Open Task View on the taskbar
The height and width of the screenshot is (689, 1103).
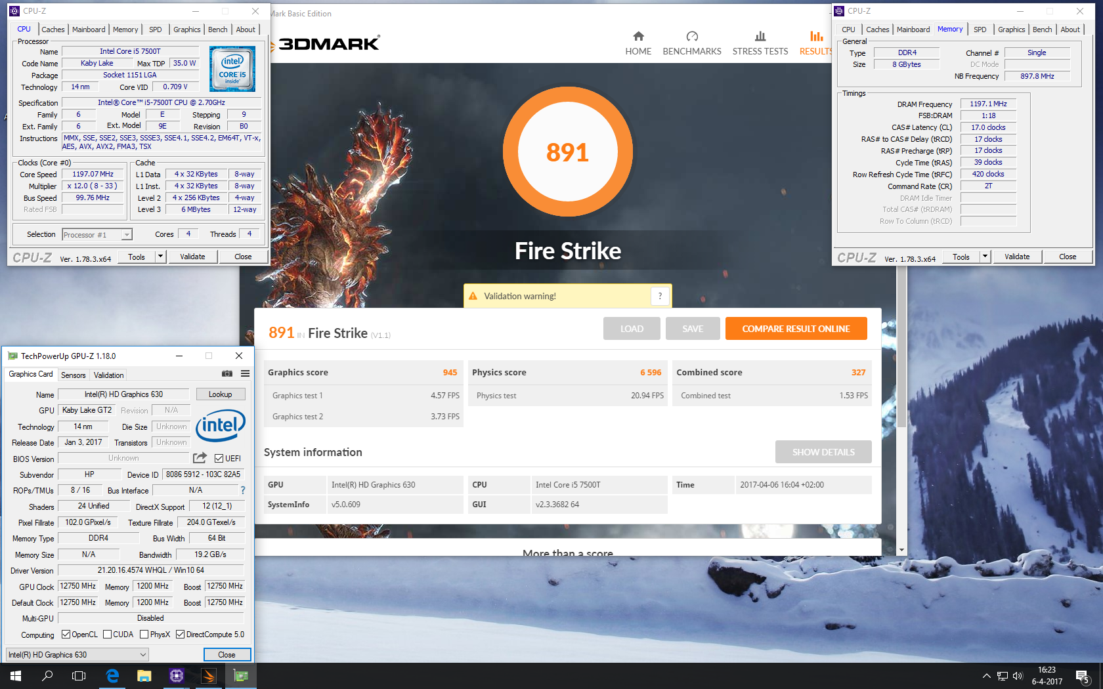pos(79,676)
